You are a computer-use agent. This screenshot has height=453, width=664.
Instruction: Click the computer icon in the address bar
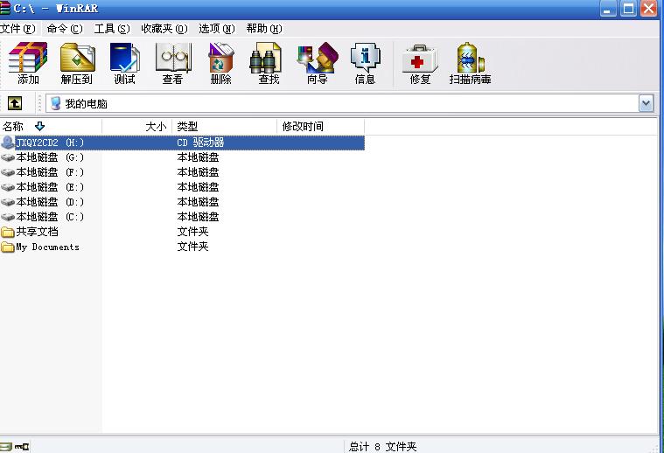click(55, 103)
